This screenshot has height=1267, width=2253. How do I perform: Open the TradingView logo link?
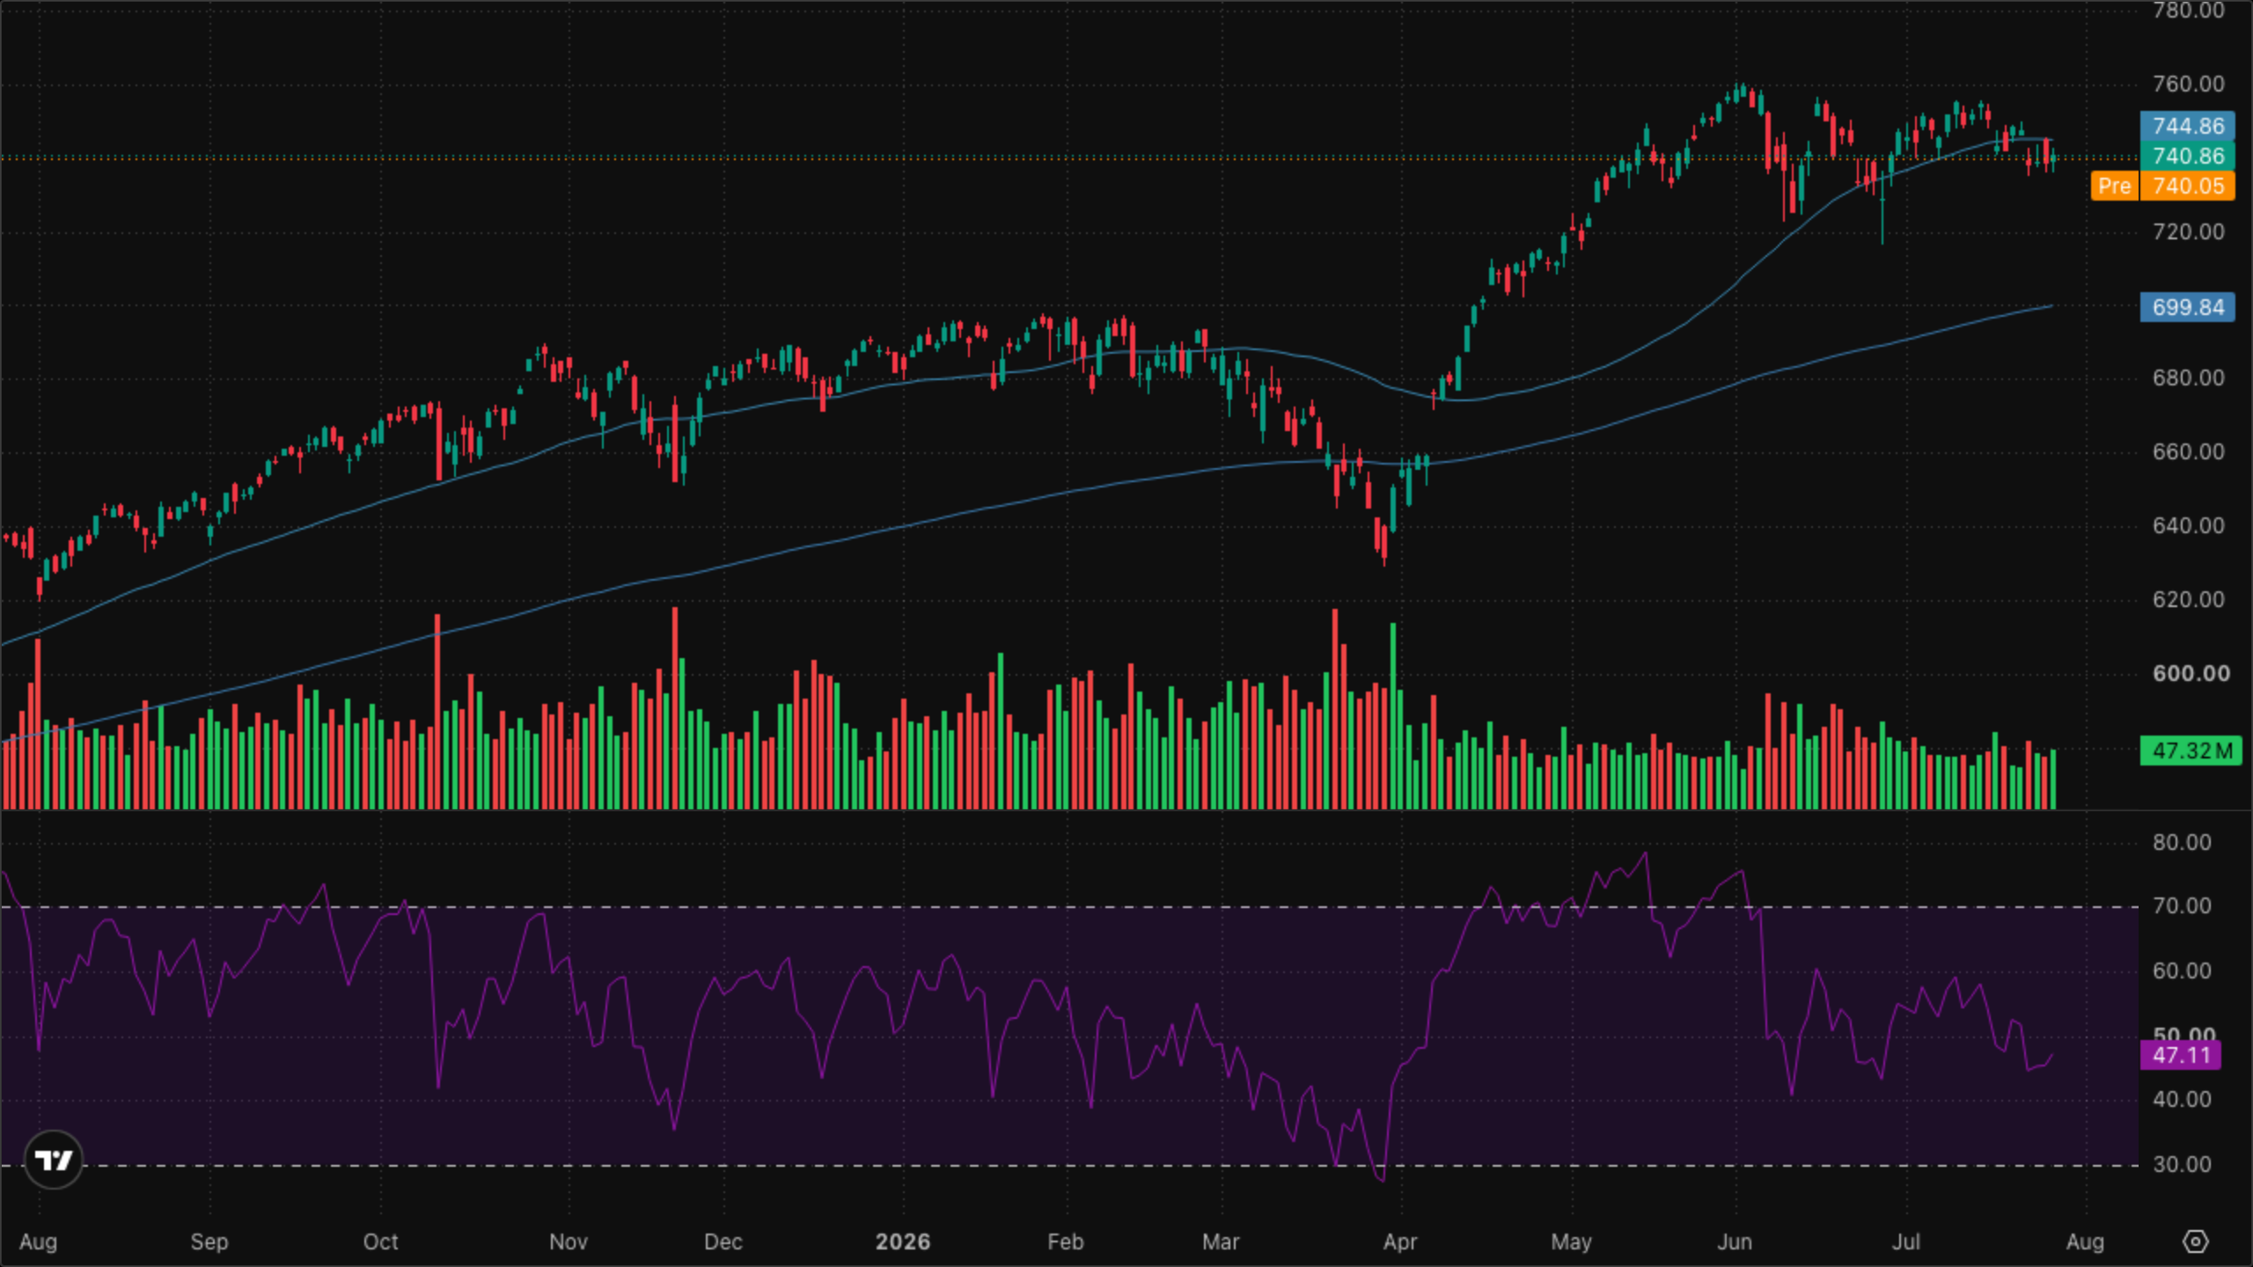point(54,1160)
